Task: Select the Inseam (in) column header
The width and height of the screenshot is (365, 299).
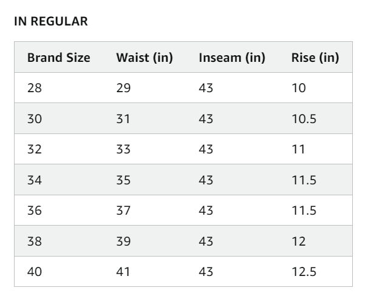Action: 232,58
